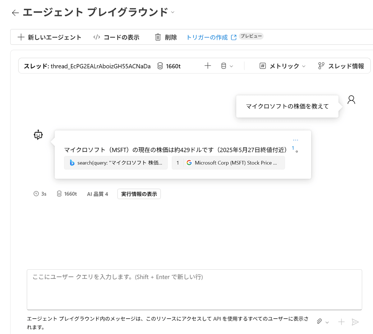This screenshot has width=373, height=334.
Task: Start a new thread with plus icon
Action: [208, 66]
